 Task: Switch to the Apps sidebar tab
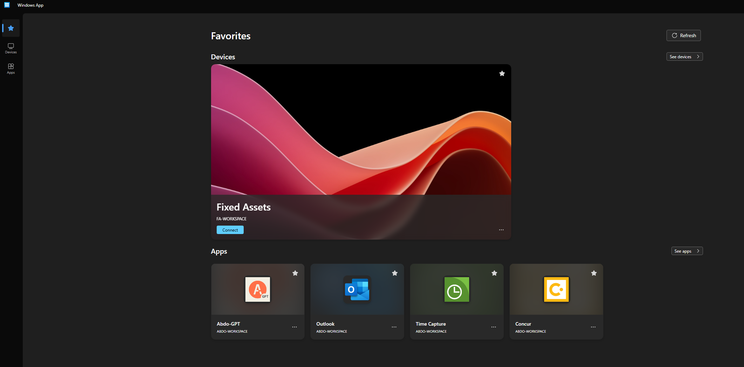11,68
